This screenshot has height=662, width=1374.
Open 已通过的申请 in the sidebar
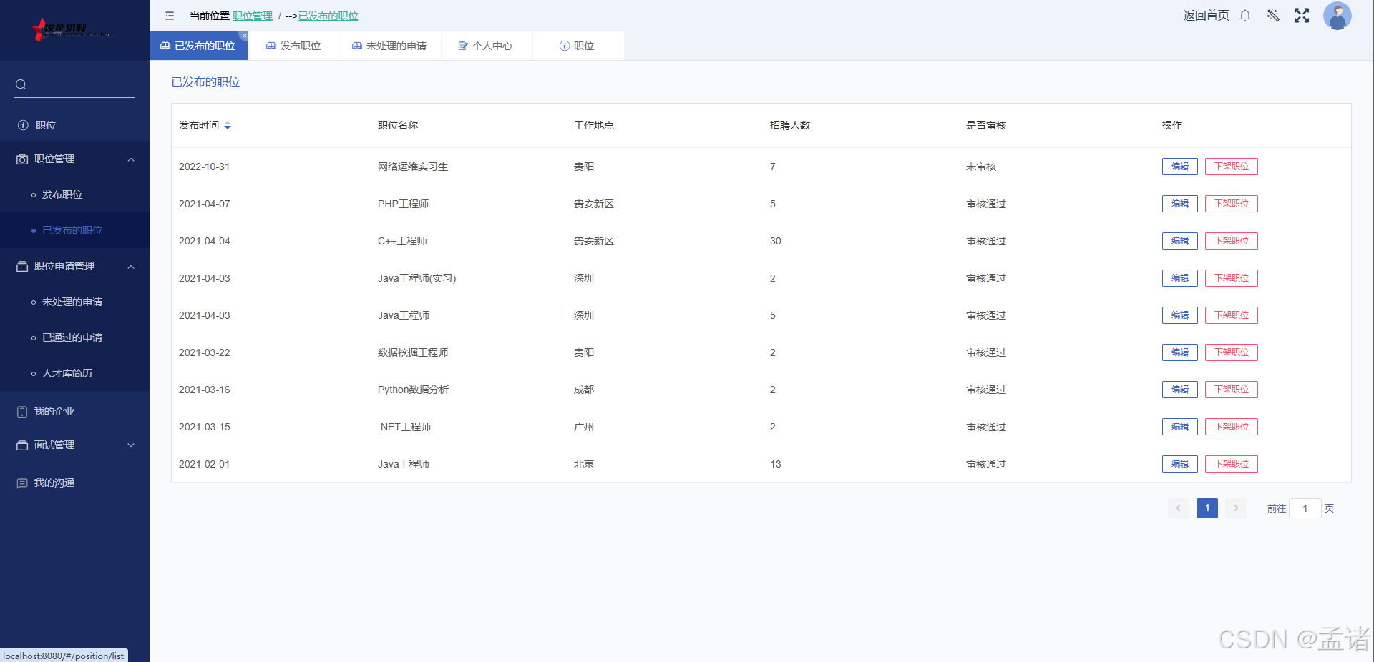(74, 337)
